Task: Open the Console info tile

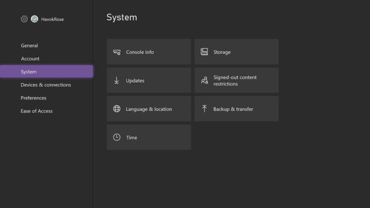Action: [x=149, y=52]
